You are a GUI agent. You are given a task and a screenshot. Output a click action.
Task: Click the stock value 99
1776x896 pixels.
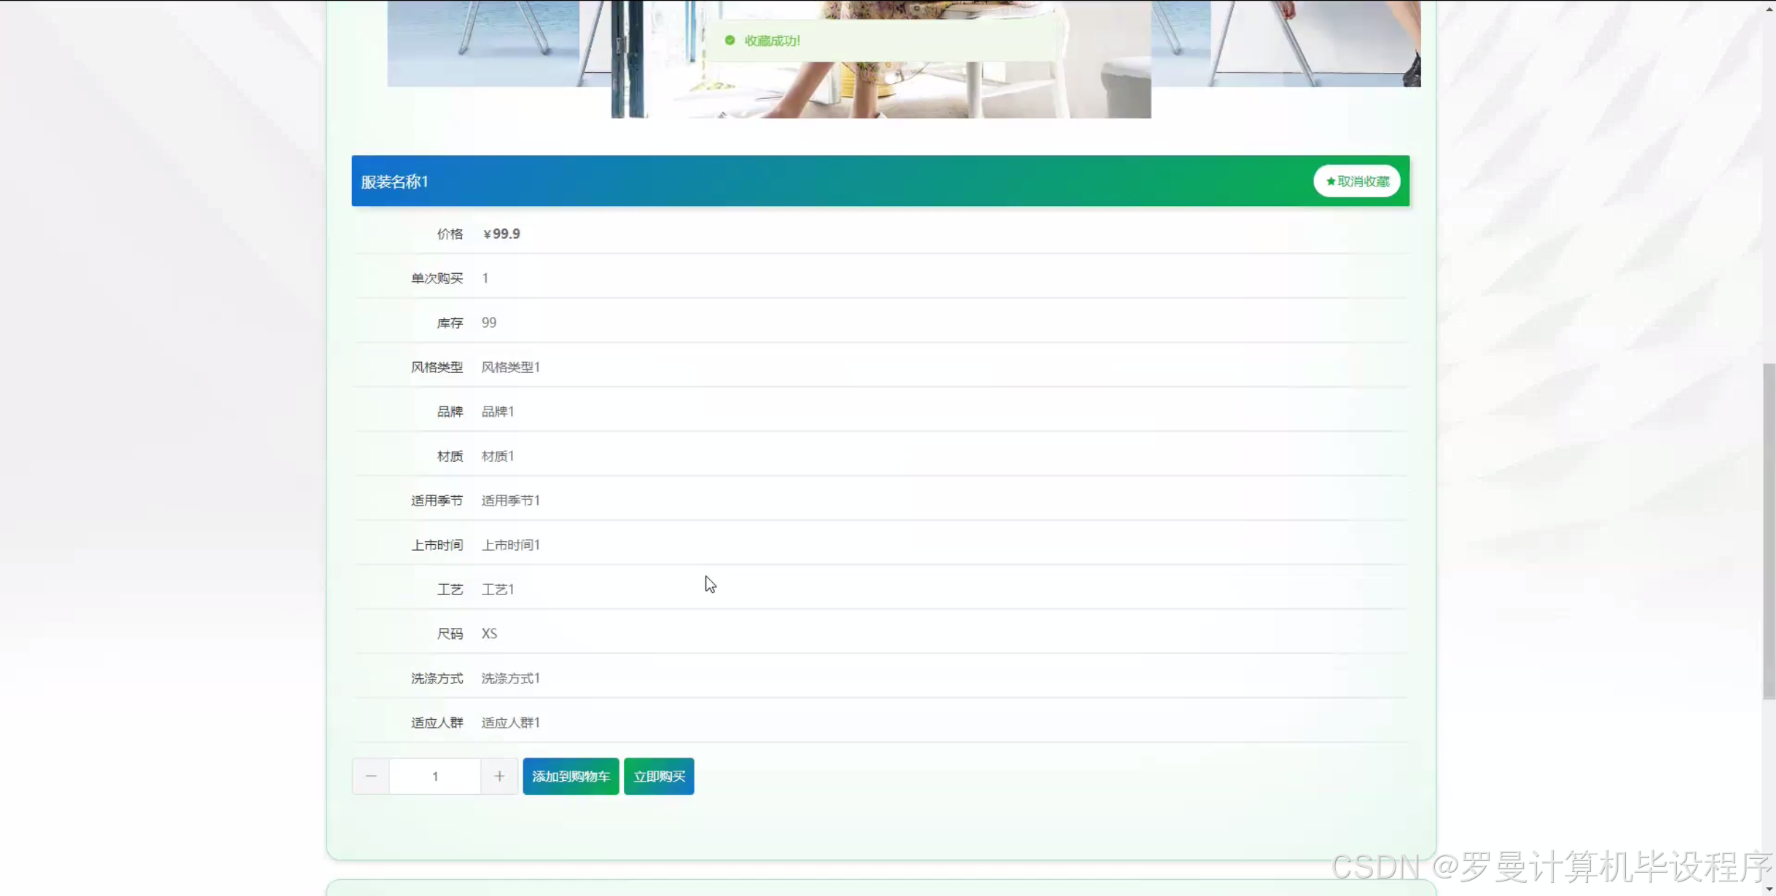[x=488, y=323]
